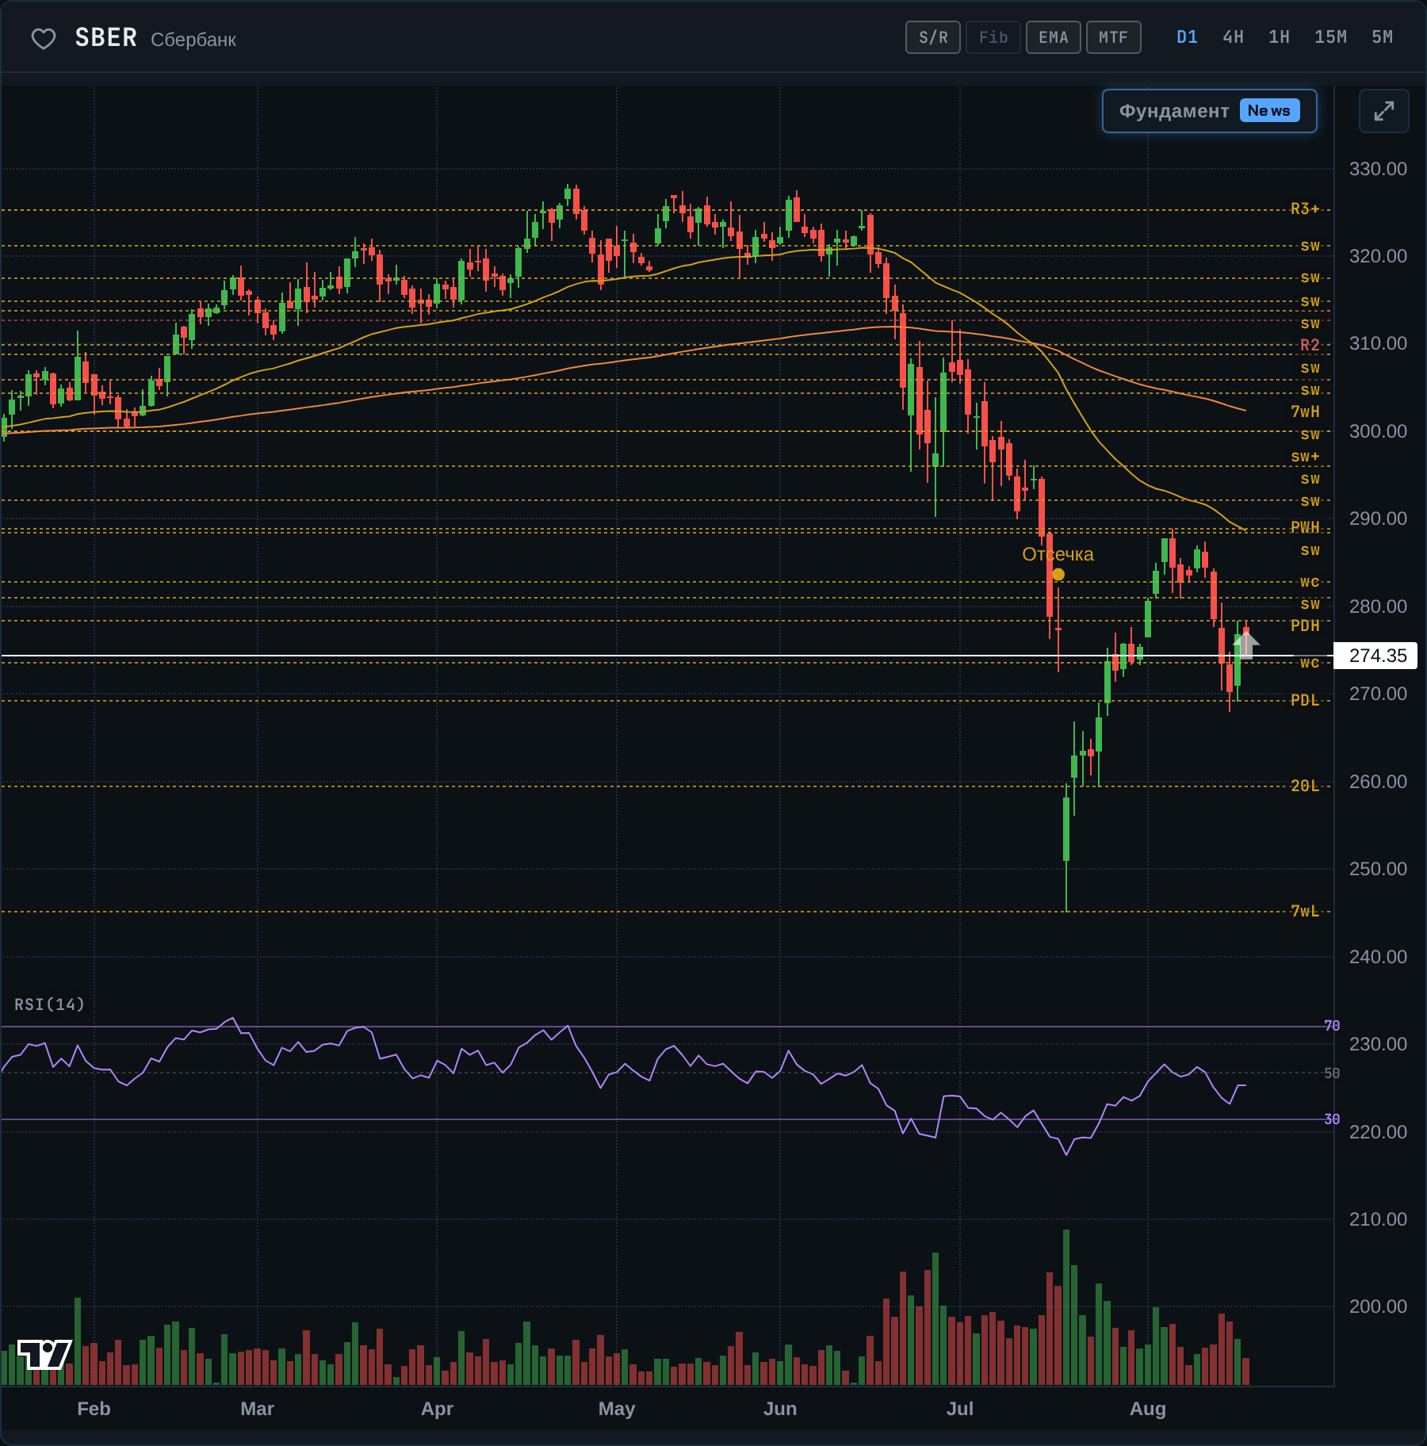Image resolution: width=1427 pixels, height=1446 pixels.
Task: Click the SW+ level label
Action: (x=1305, y=457)
